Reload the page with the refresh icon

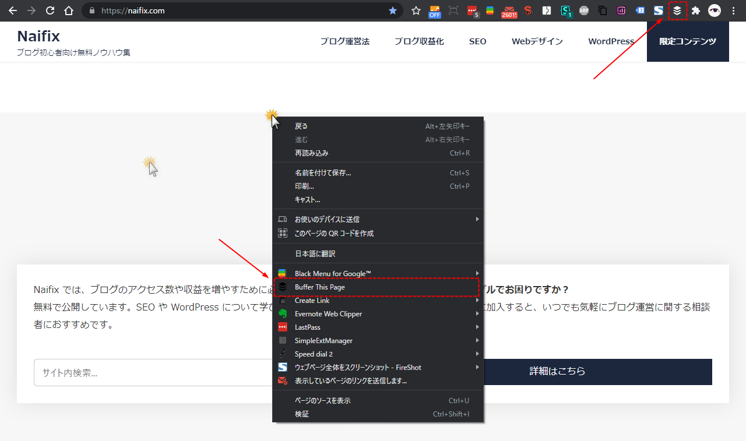50,10
